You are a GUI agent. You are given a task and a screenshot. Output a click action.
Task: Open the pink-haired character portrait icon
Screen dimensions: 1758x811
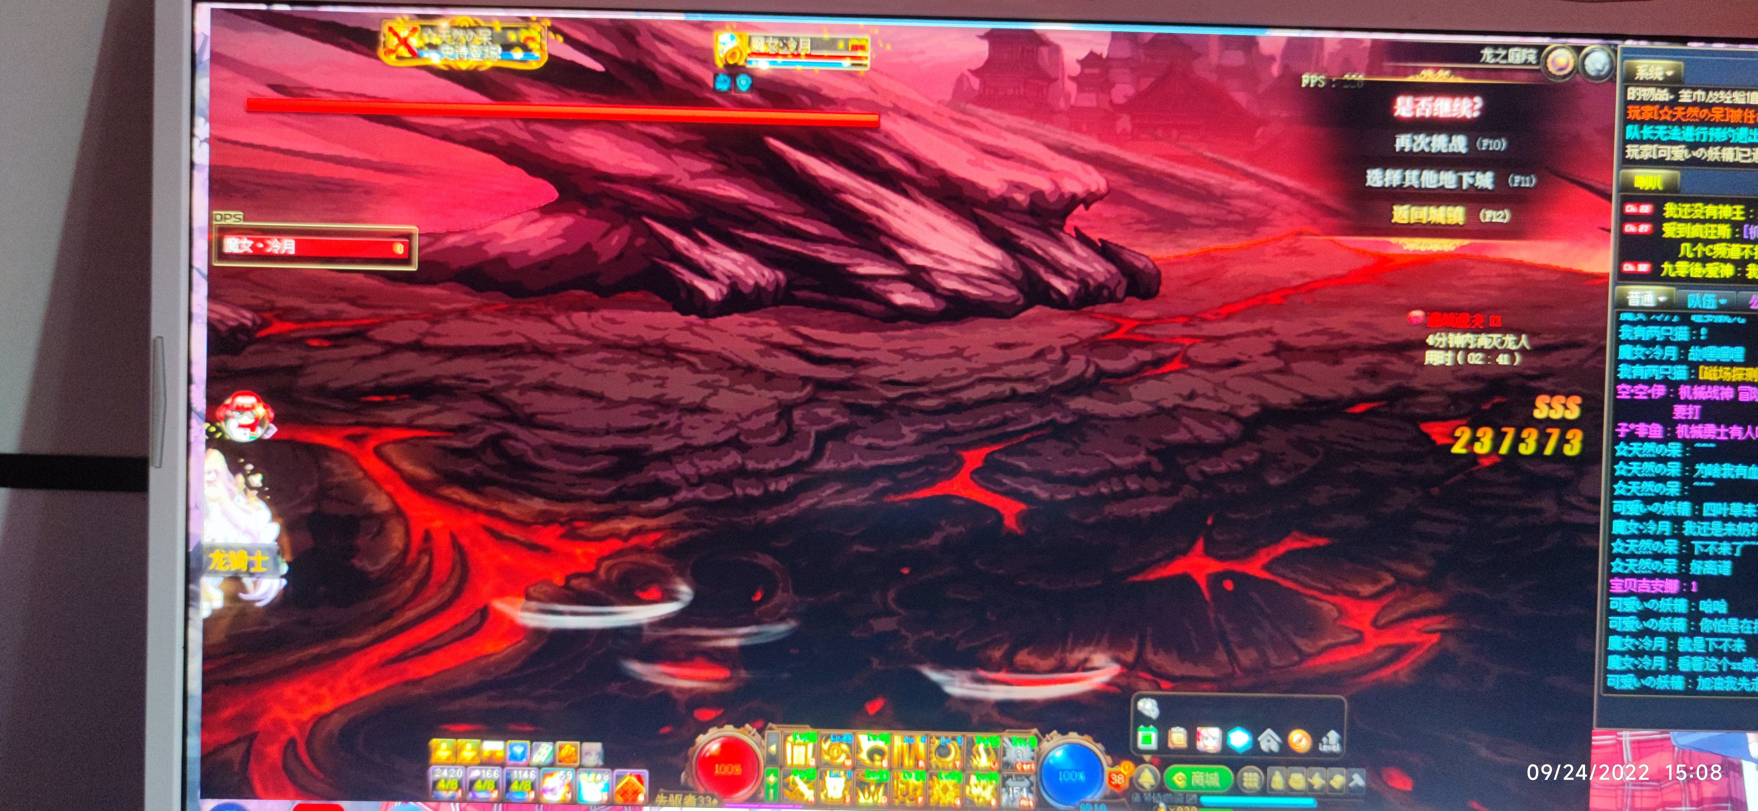point(1208,739)
